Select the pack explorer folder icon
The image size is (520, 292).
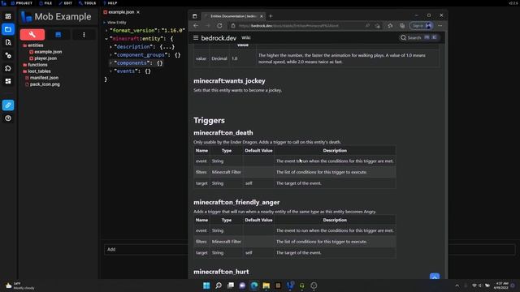tap(8, 29)
